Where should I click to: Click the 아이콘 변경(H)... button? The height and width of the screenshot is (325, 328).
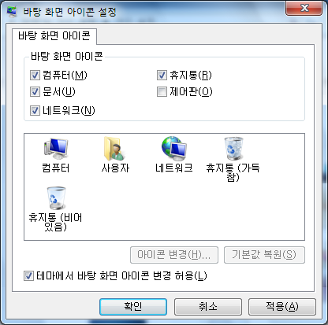pyautogui.click(x=174, y=255)
